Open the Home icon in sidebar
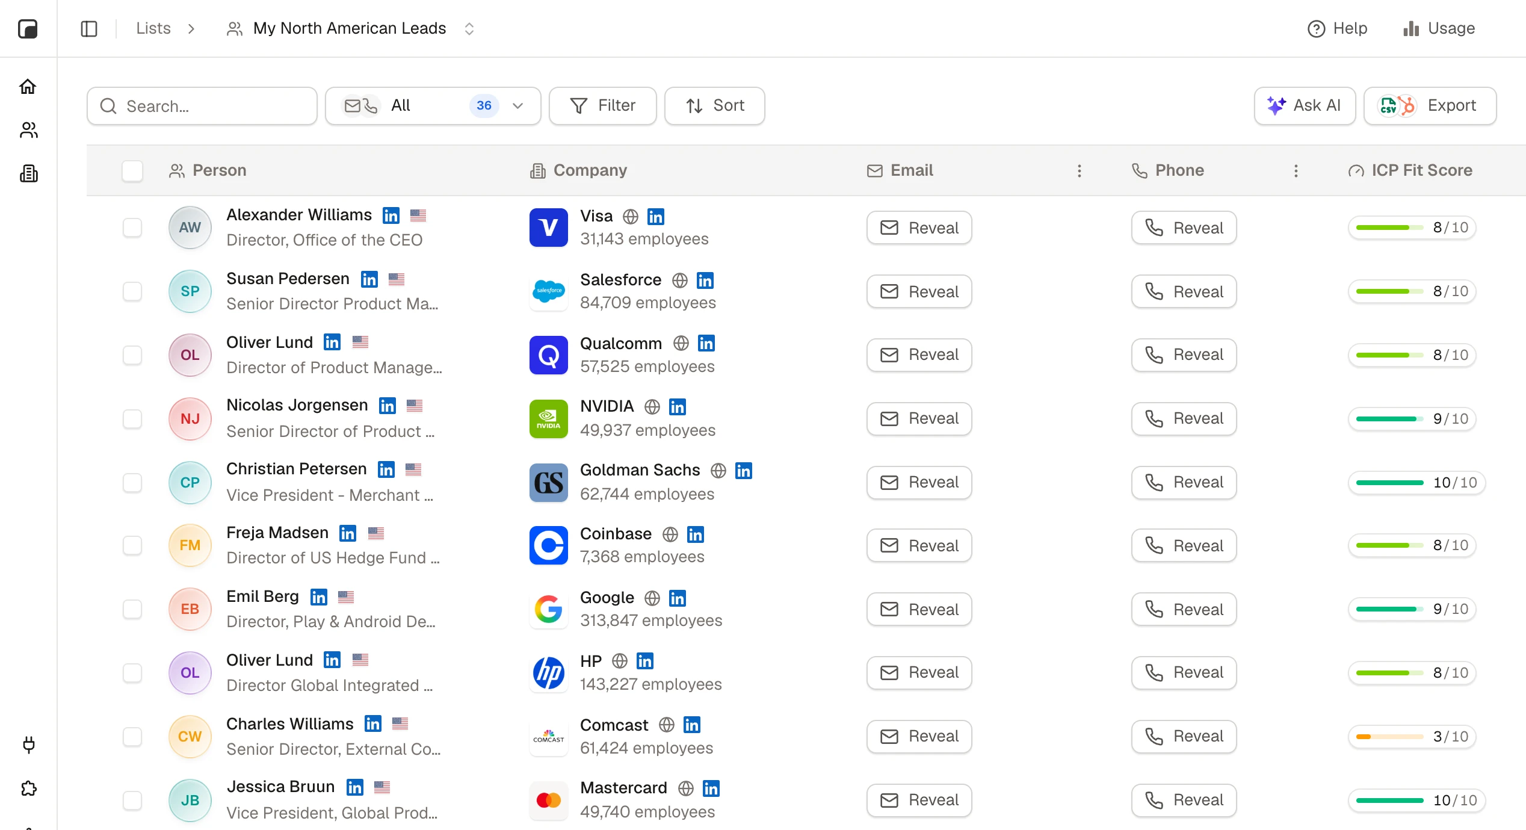The height and width of the screenshot is (830, 1526). pos(28,87)
